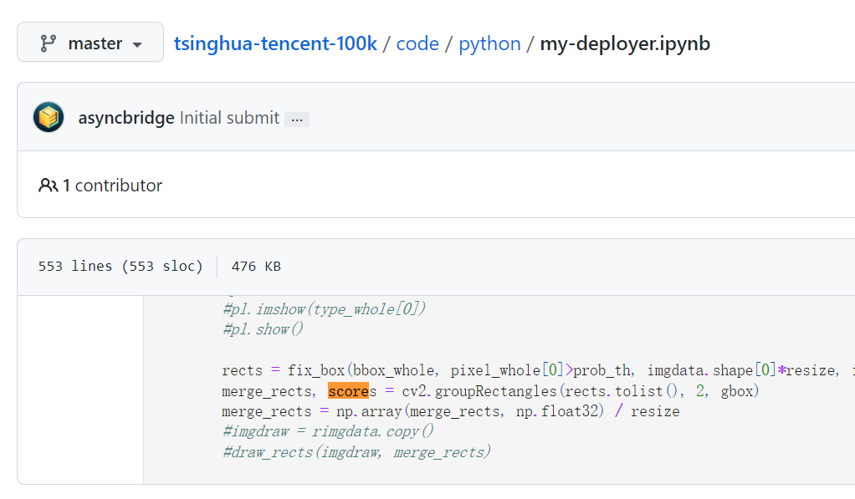Click my-deployer.ipynb file name
The width and height of the screenshot is (855, 499).
(625, 43)
